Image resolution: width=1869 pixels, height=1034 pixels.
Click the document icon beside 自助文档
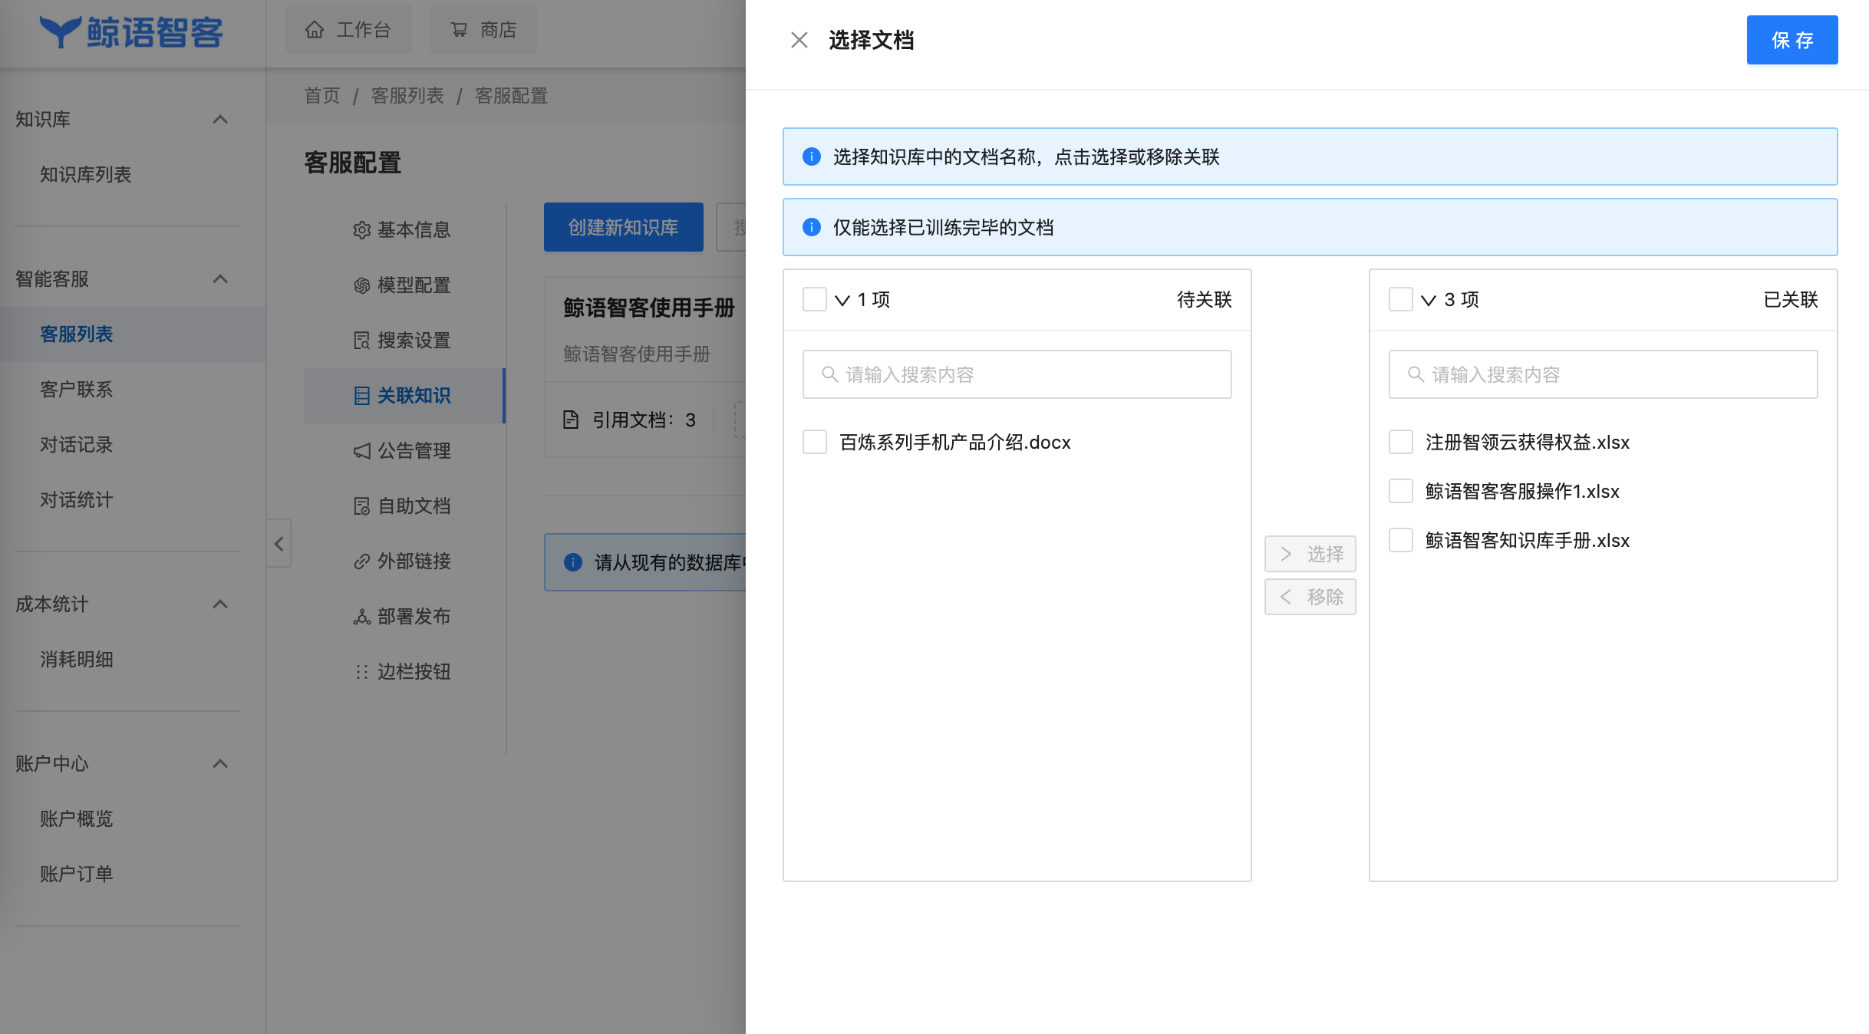pos(361,506)
